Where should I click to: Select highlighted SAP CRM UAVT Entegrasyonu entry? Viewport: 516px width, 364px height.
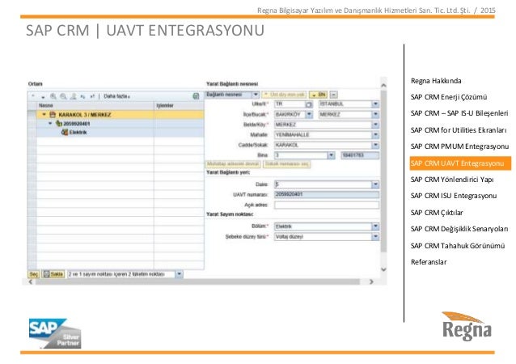(460, 163)
